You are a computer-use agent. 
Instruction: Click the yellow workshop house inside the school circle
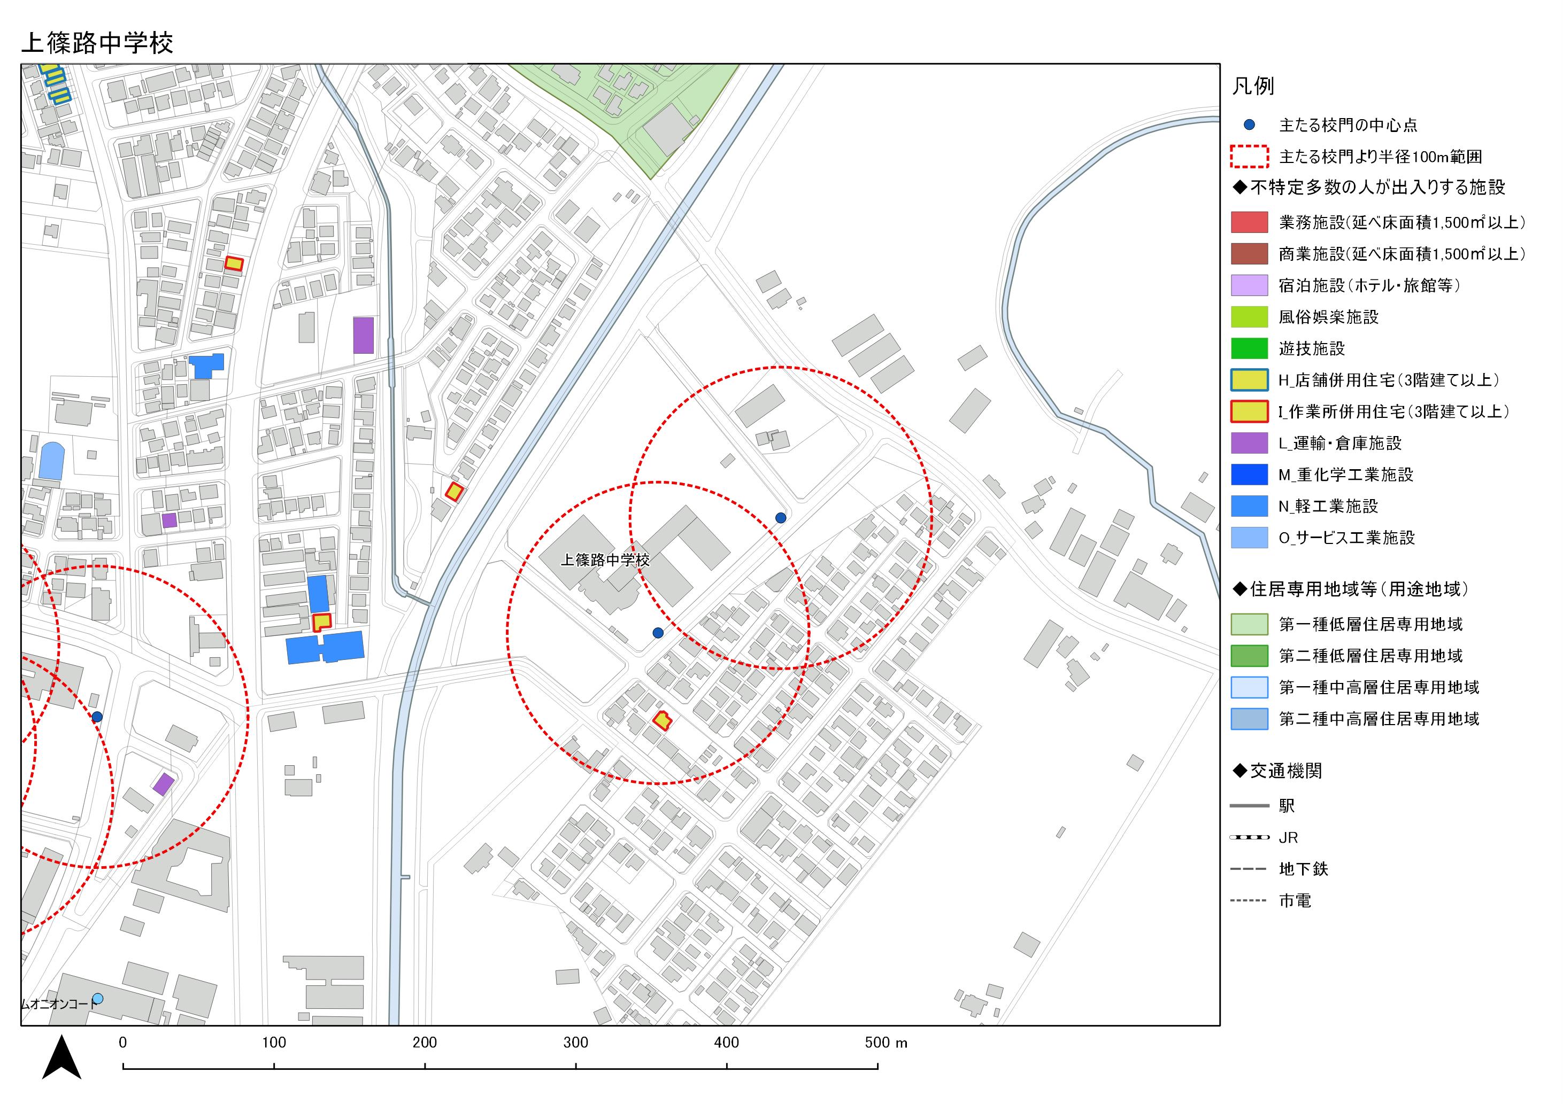pyautogui.click(x=663, y=720)
